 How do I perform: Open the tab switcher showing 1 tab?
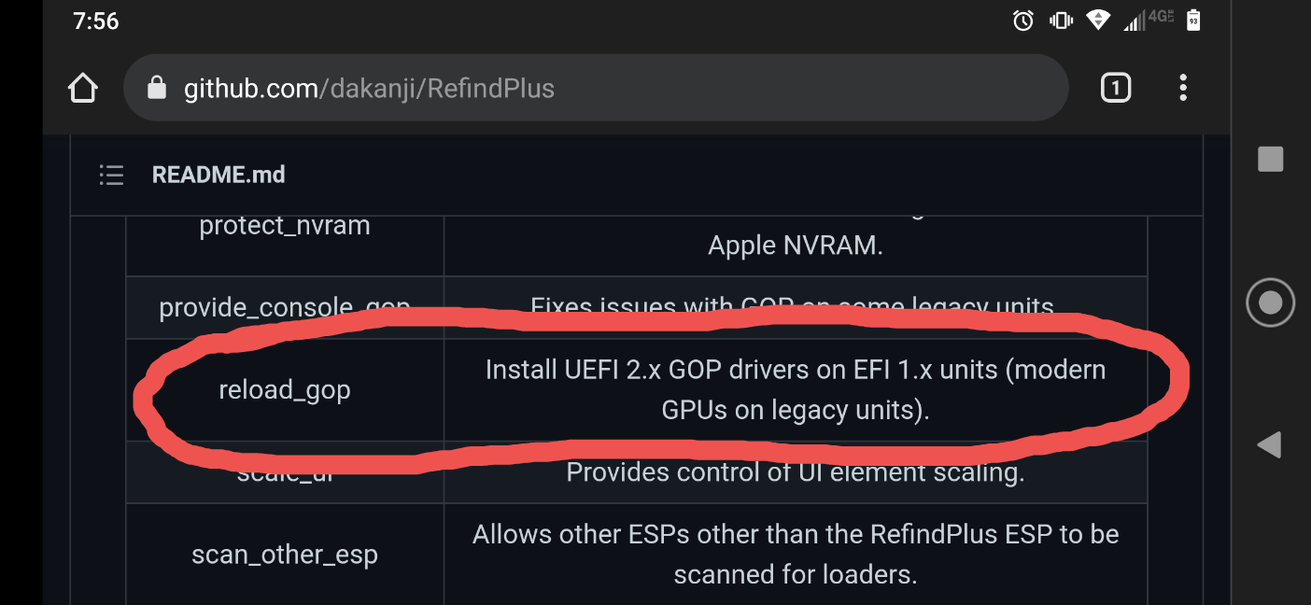1116,89
